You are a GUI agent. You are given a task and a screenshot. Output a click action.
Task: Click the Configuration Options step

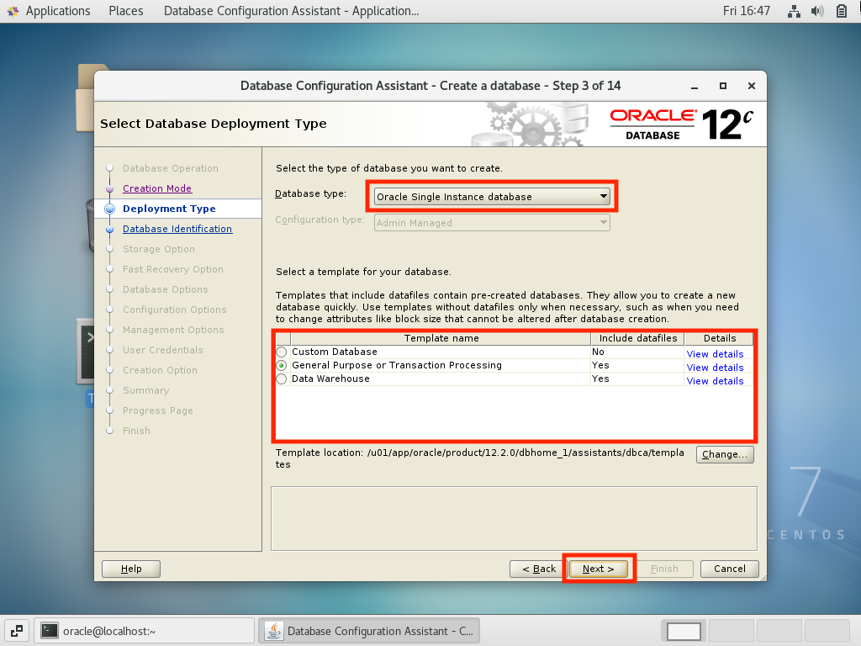pyautogui.click(x=175, y=310)
